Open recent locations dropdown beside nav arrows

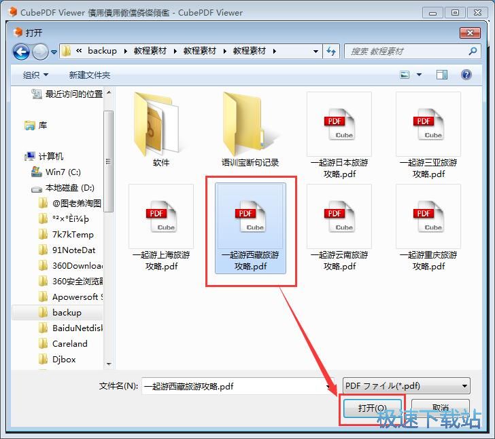pyautogui.click(x=54, y=52)
